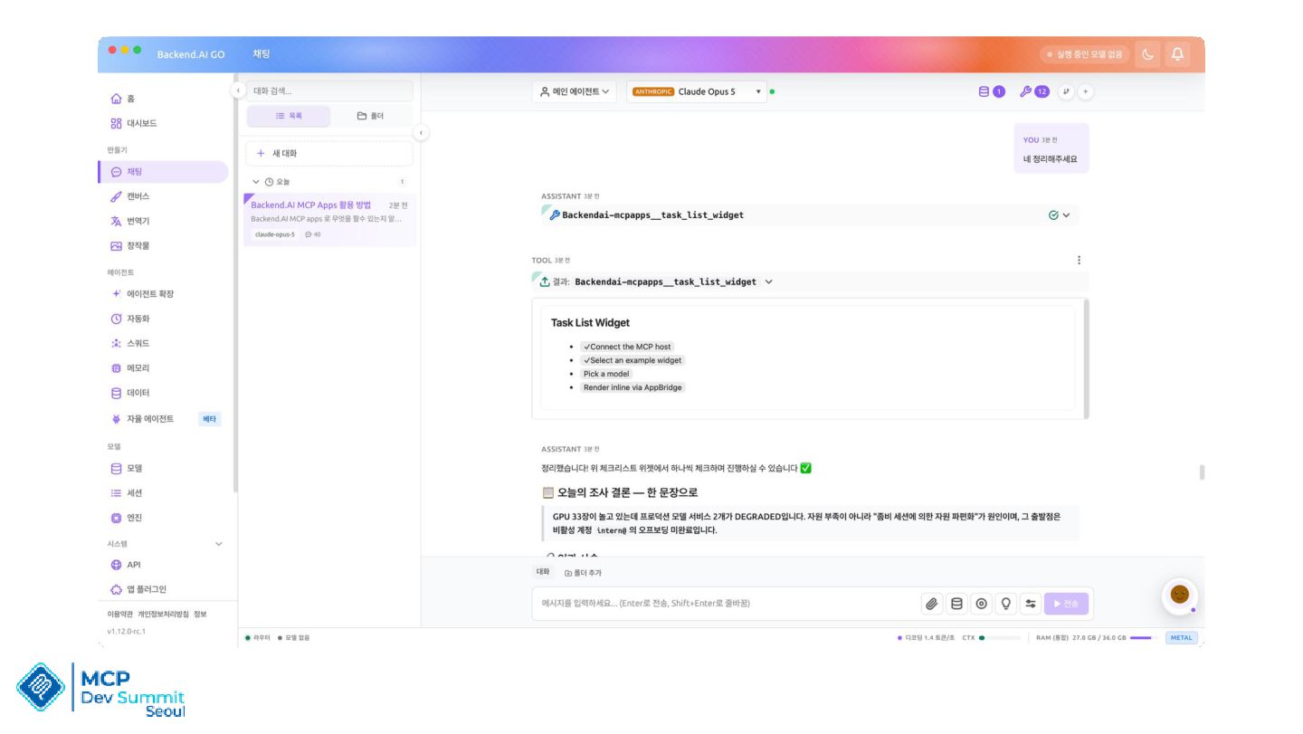Select 채팅 in the left sidebar
Screen dimensions: 1303x734
(163, 172)
